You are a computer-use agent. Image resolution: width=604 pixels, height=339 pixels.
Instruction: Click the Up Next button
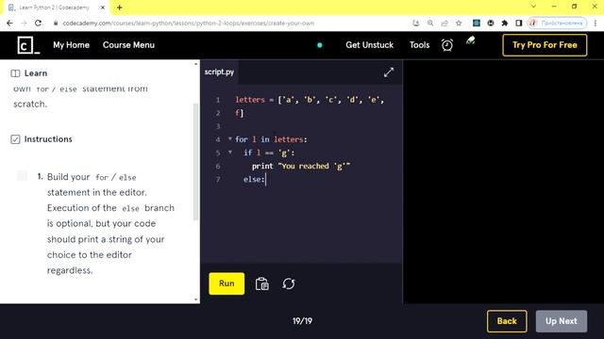(562, 321)
